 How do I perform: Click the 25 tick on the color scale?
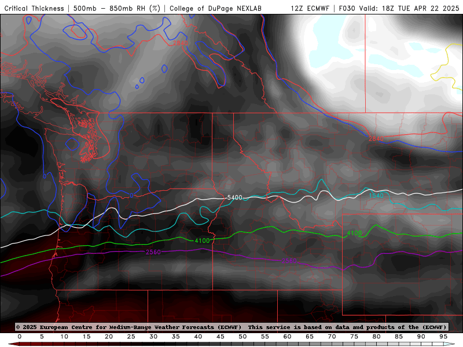click(131, 337)
